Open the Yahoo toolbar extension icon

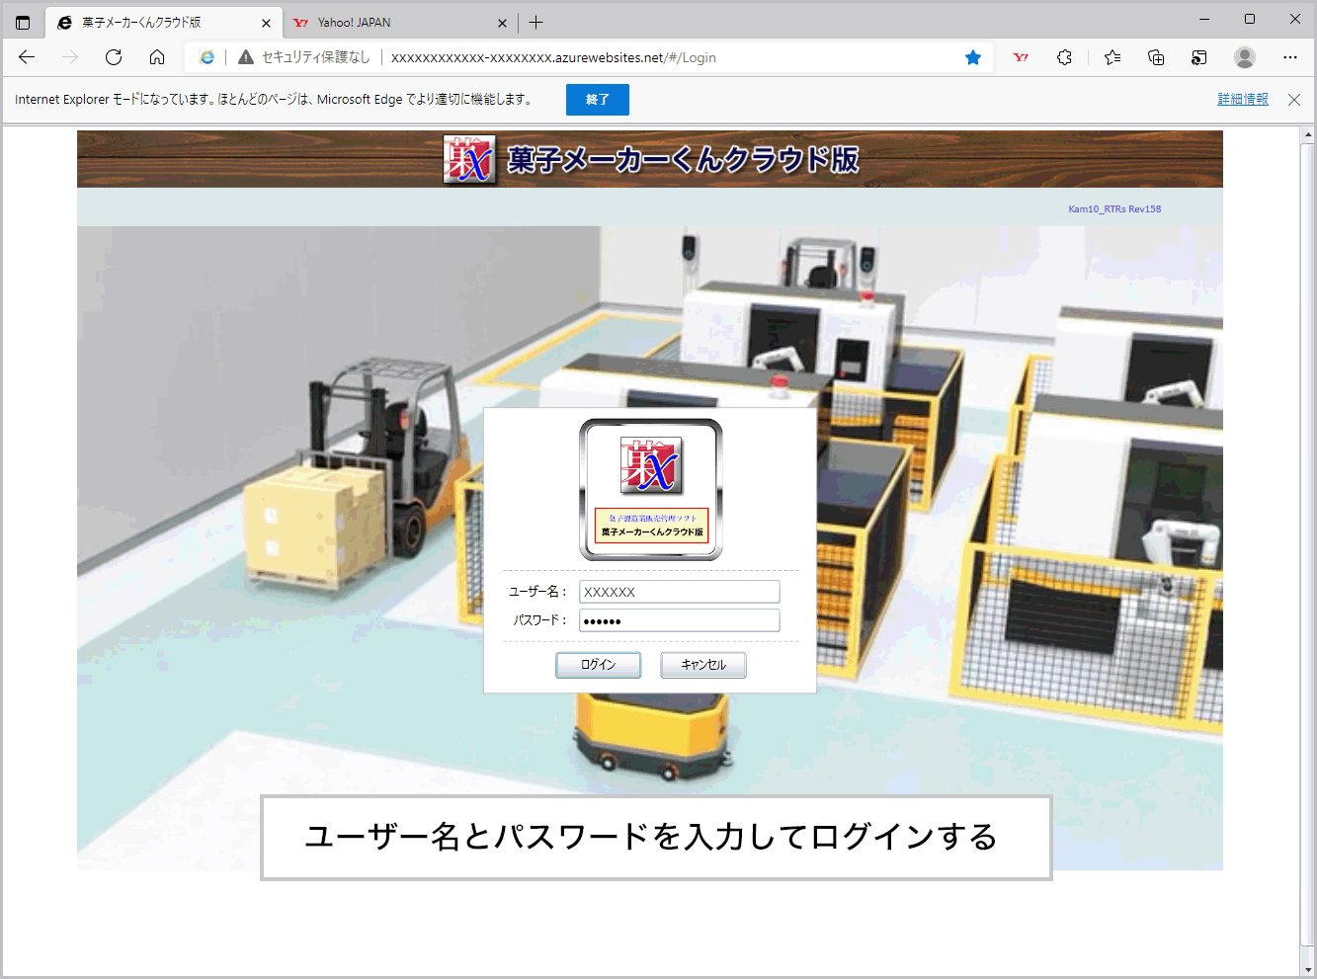tap(1021, 57)
